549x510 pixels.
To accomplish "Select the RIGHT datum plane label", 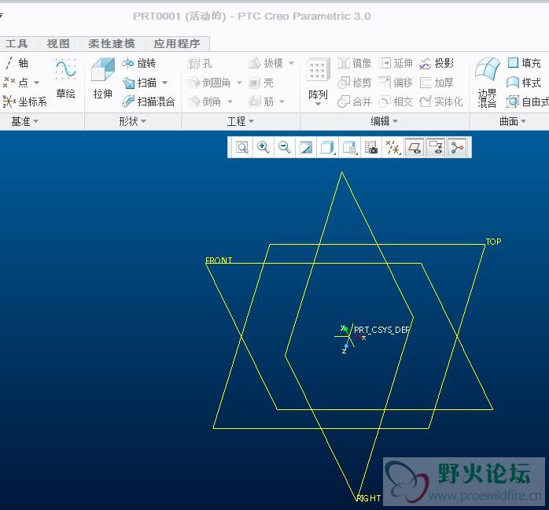I will tap(368, 498).
